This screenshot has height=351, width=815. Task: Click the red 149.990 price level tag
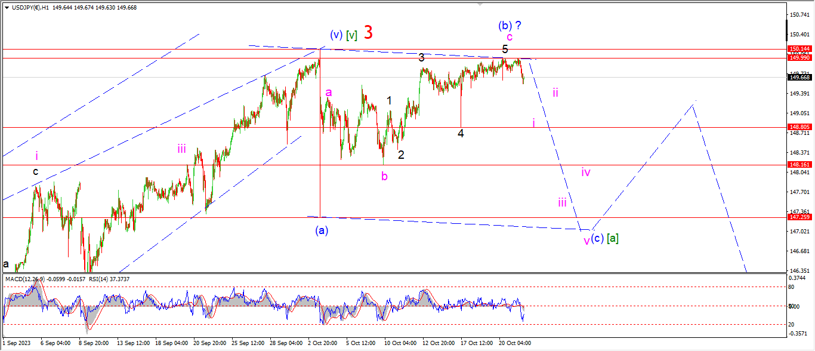point(799,58)
